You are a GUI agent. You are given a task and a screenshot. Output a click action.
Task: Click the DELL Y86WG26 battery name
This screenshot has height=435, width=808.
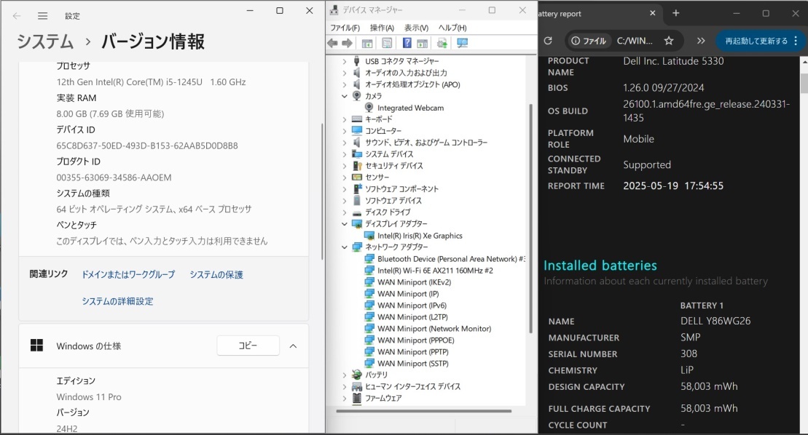tap(715, 321)
